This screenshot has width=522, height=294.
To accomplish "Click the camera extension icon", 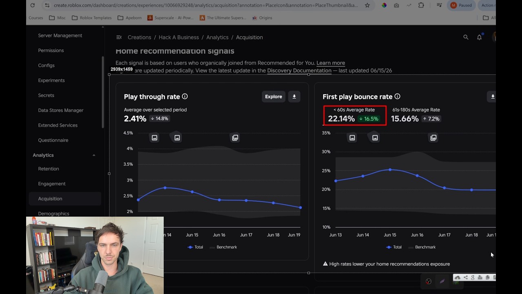I will click(x=396, y=5).
